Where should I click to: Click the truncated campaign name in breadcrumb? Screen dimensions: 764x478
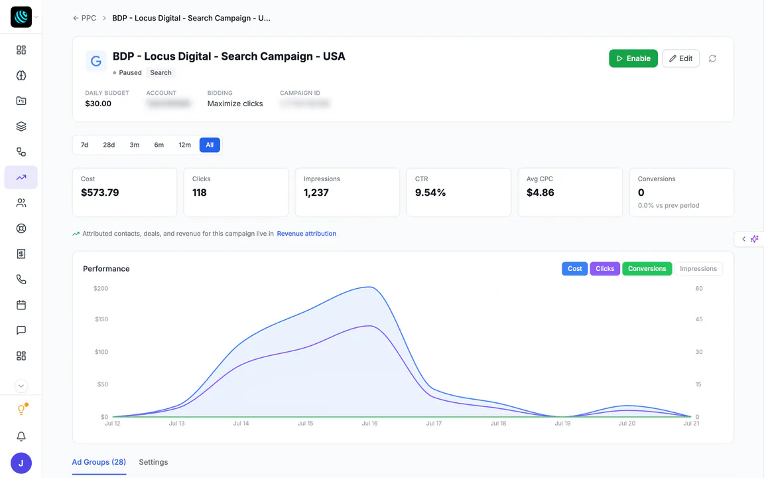191,18
